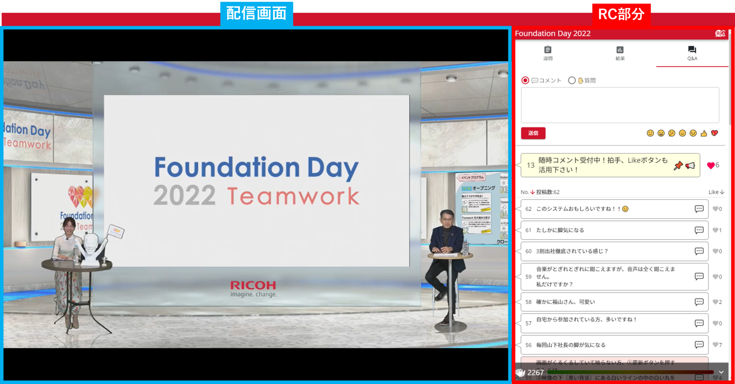
Task: Like post 59 heart
Action: [715, 277]
